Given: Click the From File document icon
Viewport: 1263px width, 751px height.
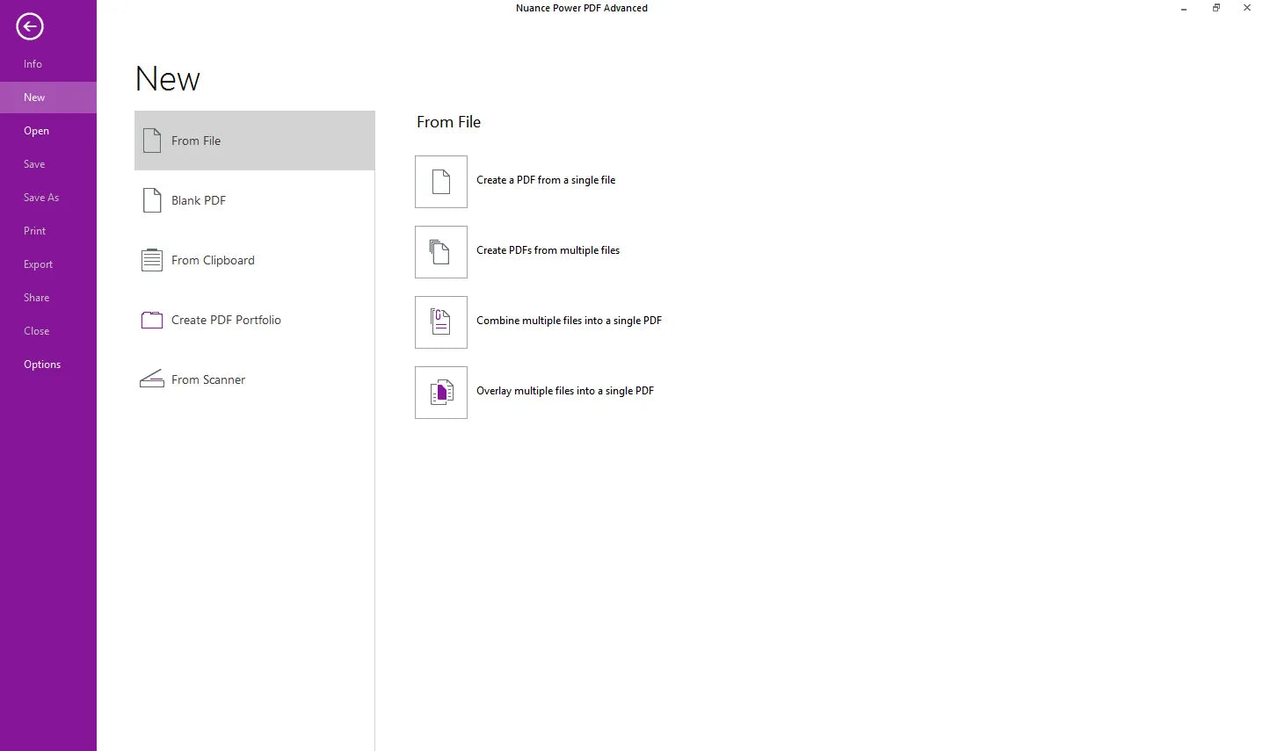Looking at the screenshot, I should point(151,139).
